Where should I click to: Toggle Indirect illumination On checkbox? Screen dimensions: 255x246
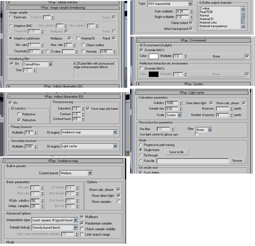[x=10, y=102]
